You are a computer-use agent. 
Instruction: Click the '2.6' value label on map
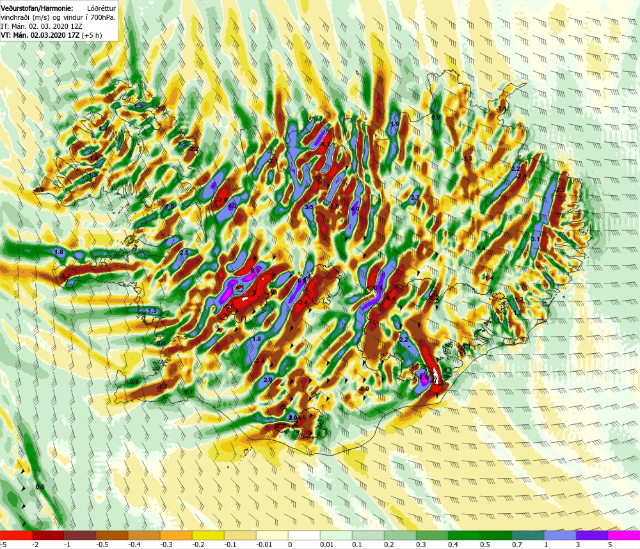[x=184, y=252]
